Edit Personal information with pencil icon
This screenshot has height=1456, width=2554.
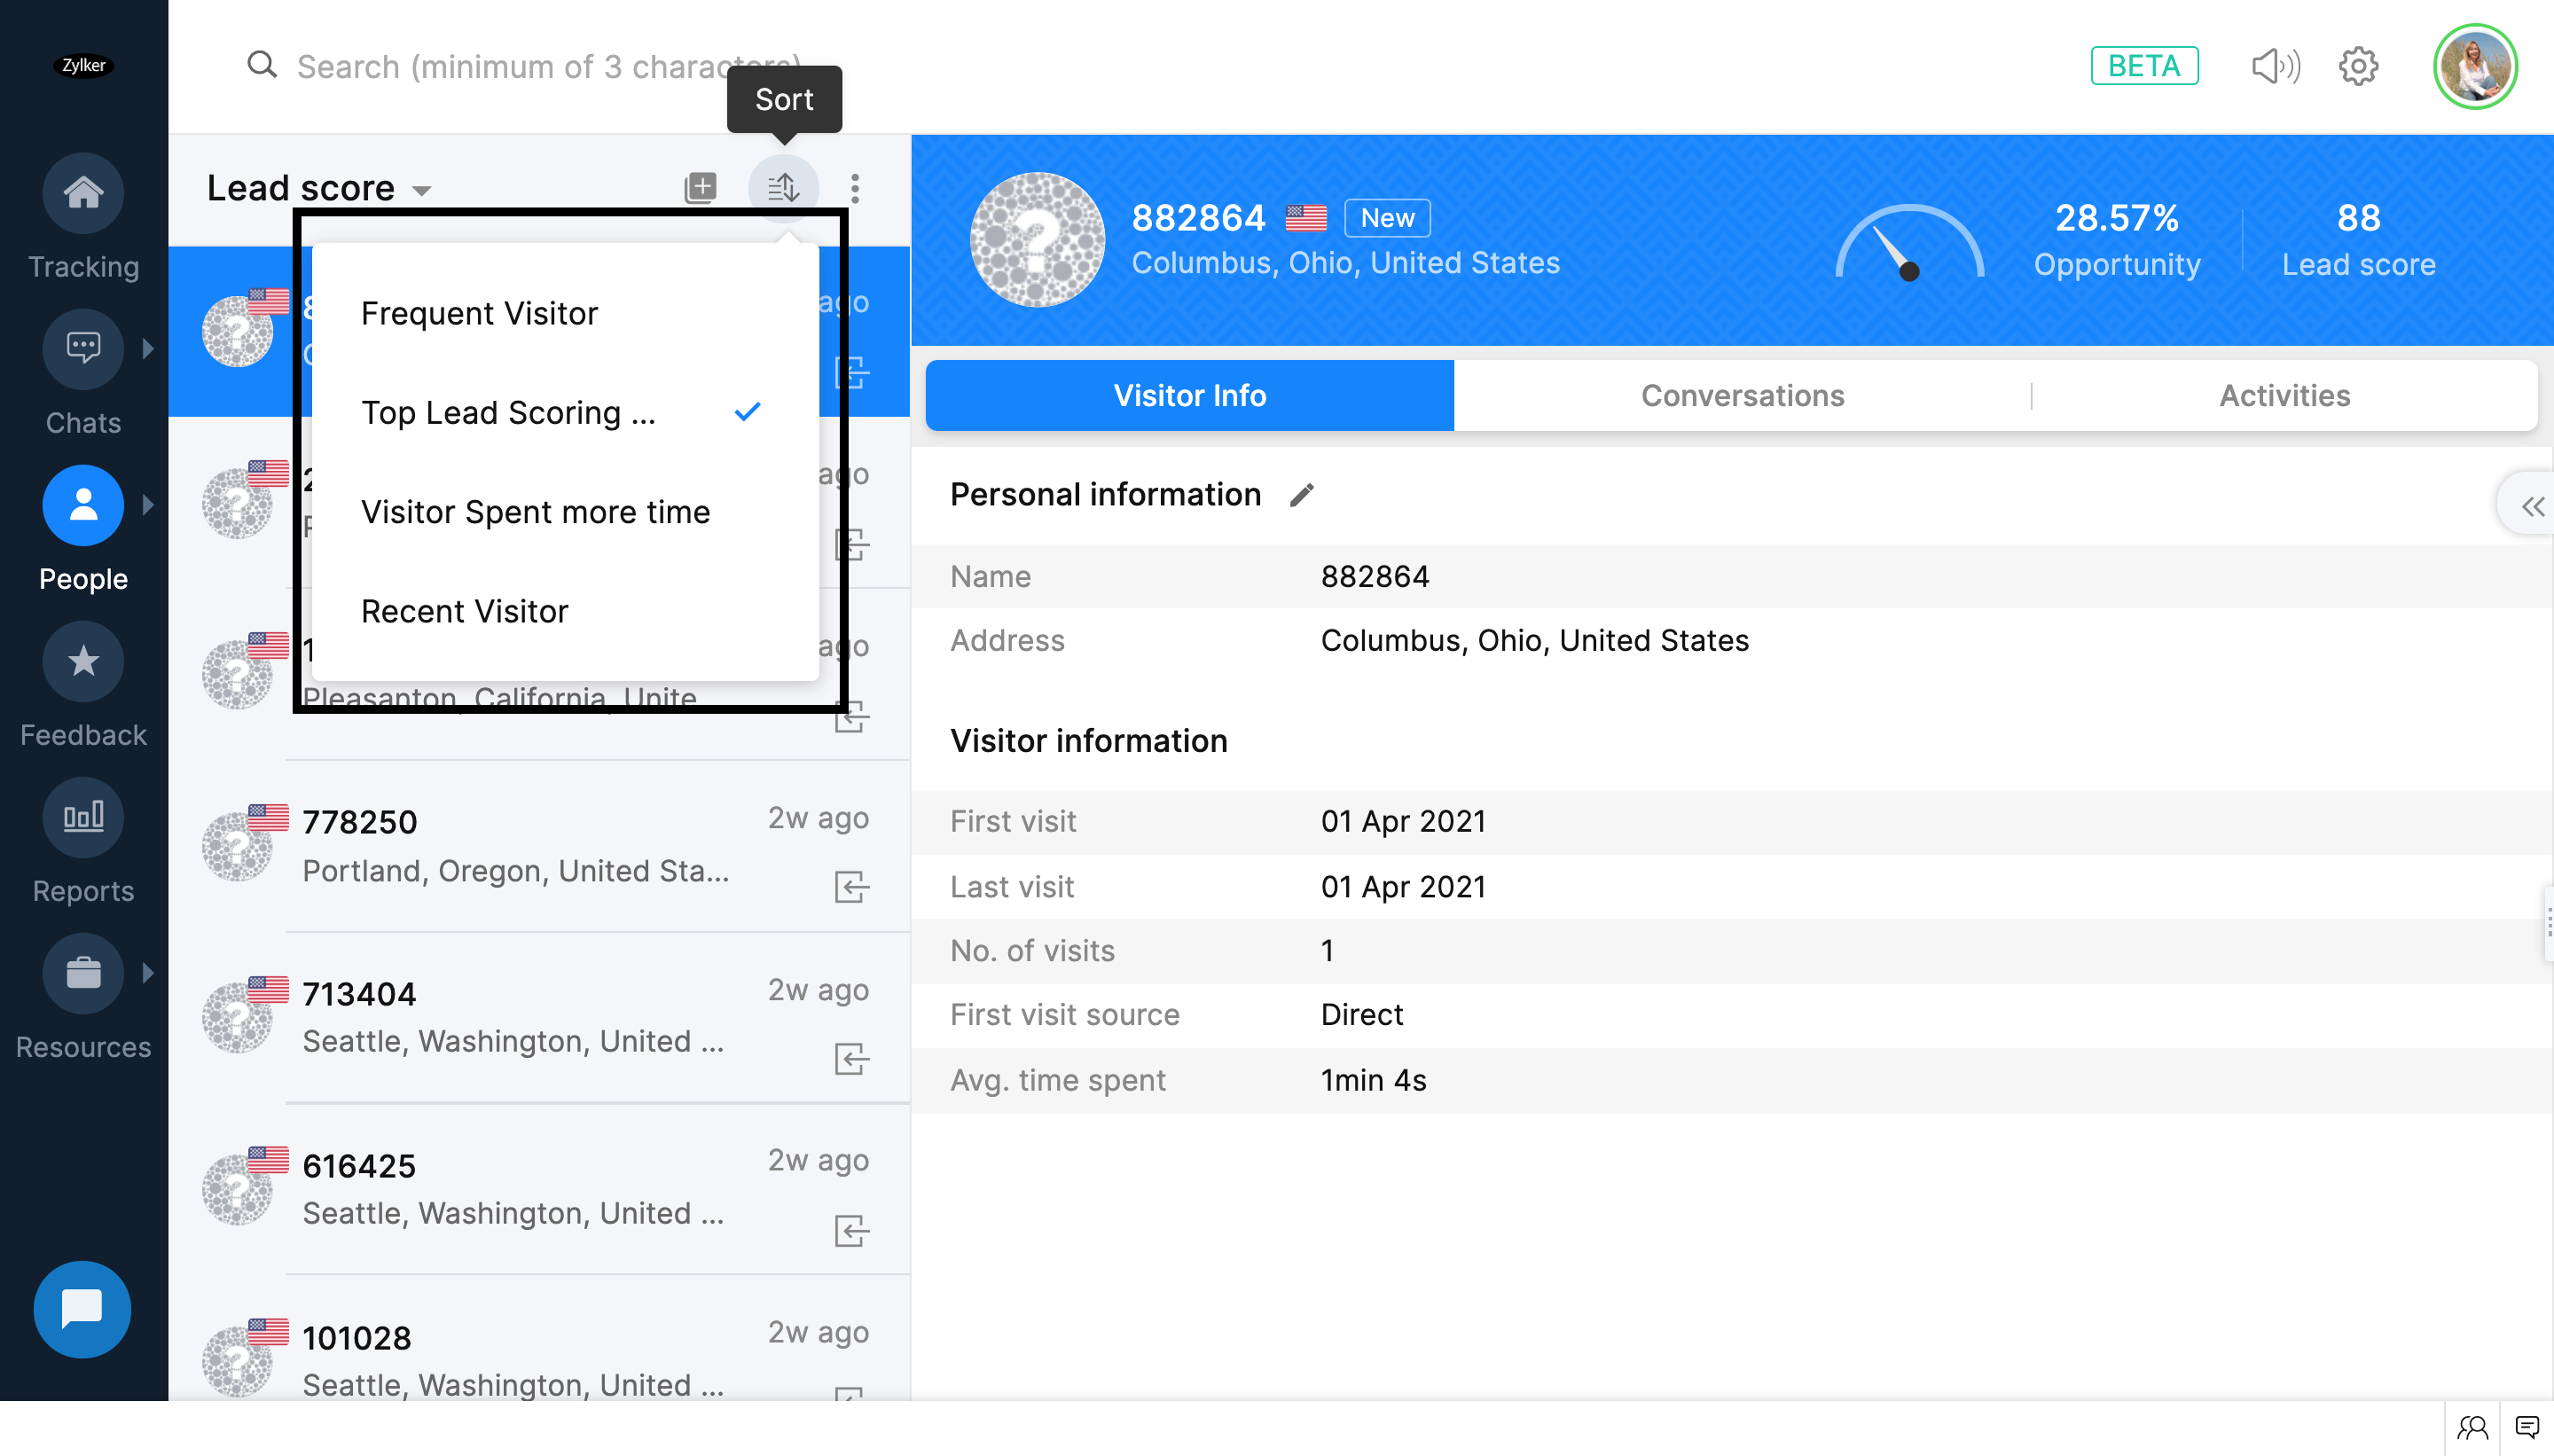click(x=1301, y=495)
